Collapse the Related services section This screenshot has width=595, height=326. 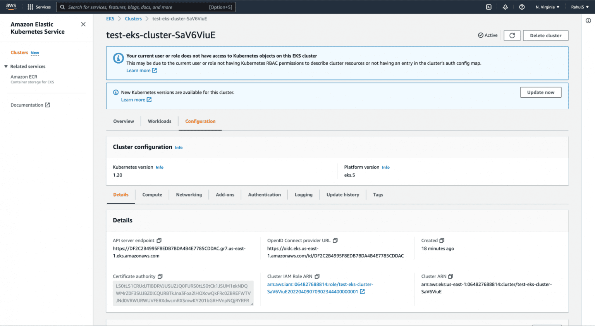[5, 66]
